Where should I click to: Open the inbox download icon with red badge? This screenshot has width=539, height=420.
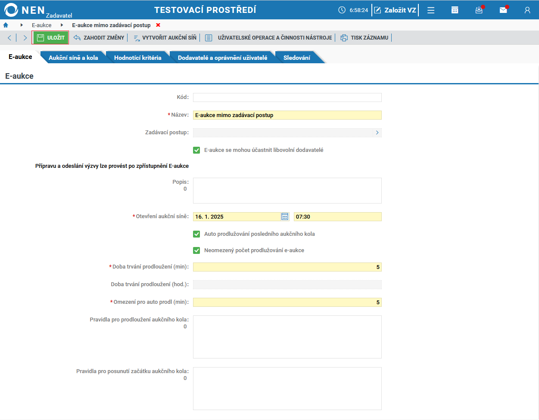click(x=479, y=10)
